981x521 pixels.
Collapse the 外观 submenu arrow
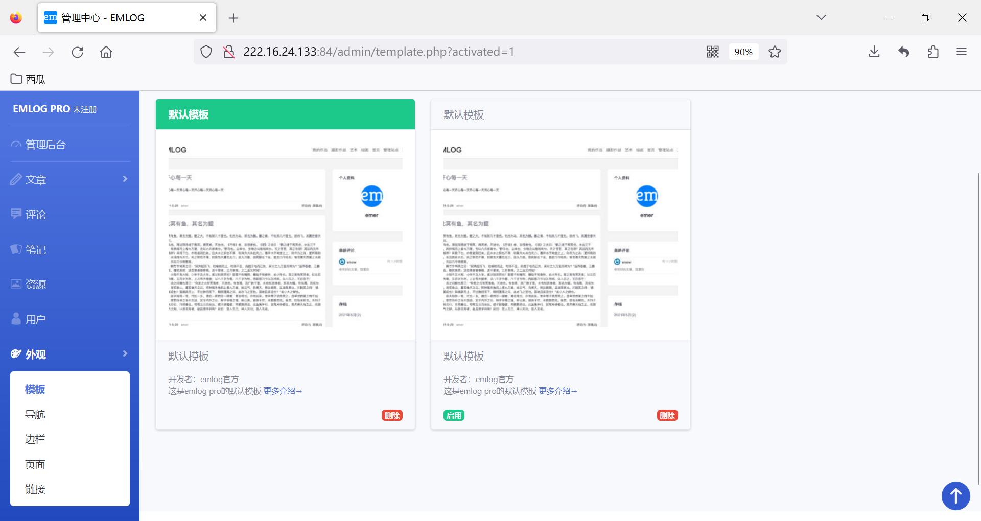click(125, 353)
